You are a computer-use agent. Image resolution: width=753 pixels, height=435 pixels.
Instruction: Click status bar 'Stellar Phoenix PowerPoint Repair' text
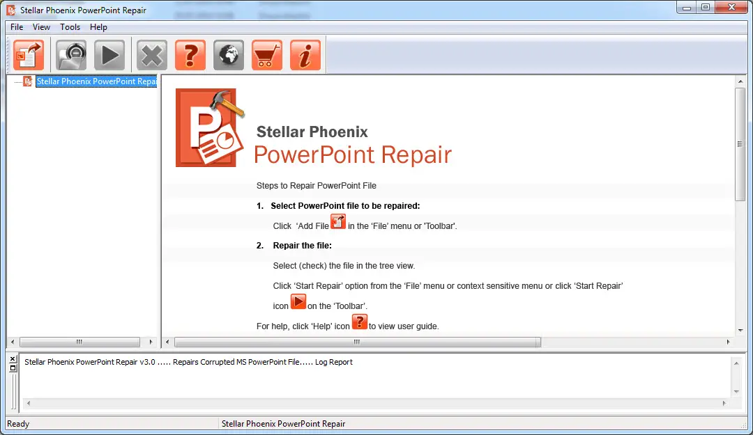coord(283,424)
